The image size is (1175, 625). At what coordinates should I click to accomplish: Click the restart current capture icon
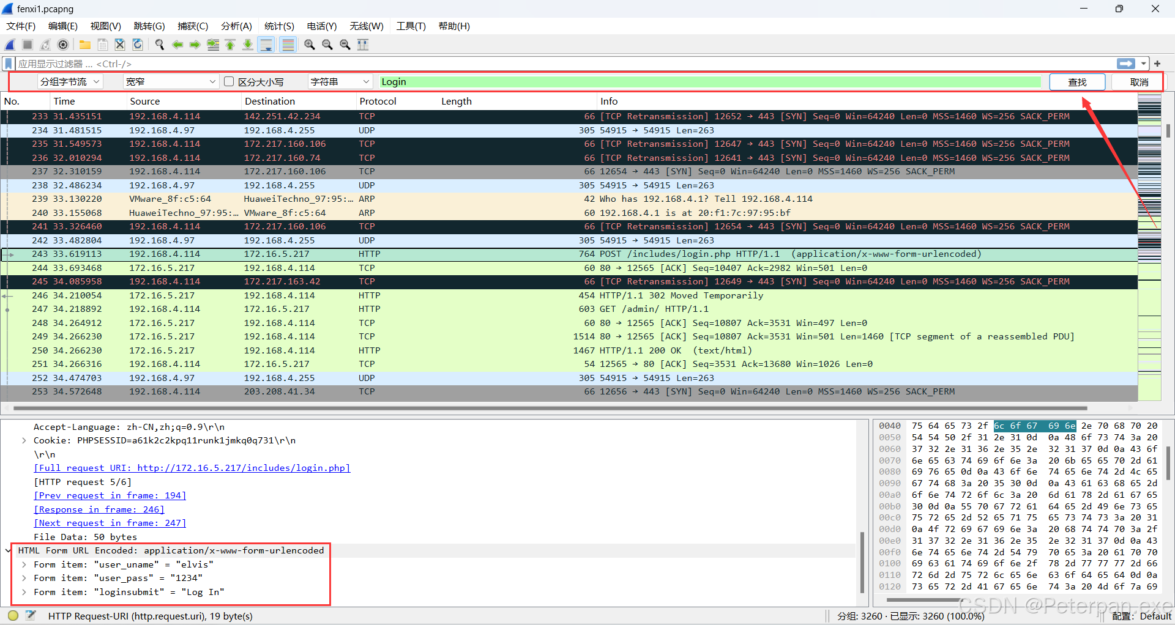click(45, 45)
